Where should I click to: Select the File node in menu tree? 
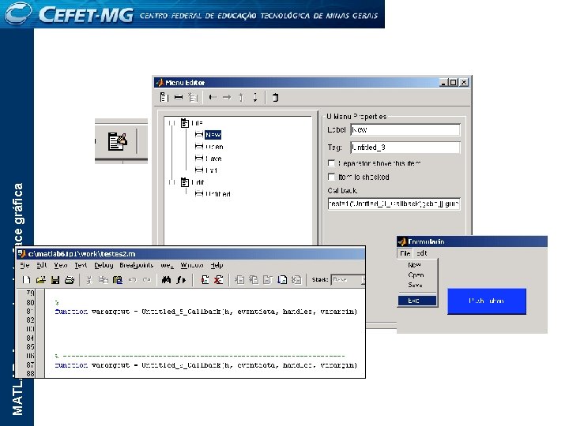tap(191, 123)
